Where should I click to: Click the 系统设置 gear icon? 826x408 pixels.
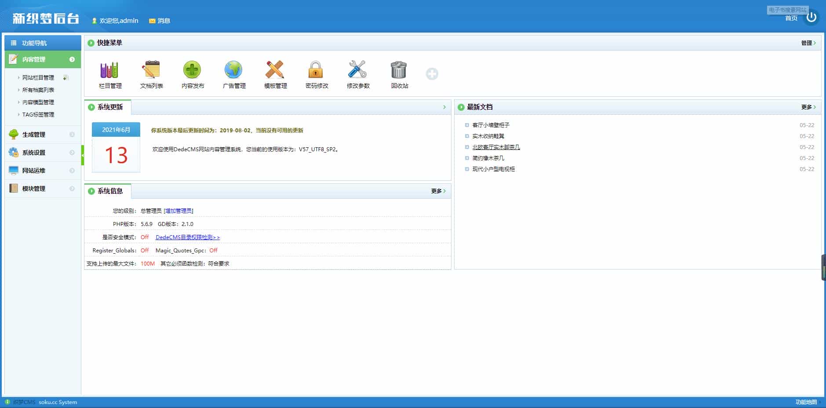click(x=14, y=153)
